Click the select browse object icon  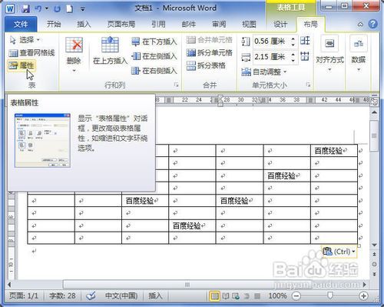pos(374,264)
